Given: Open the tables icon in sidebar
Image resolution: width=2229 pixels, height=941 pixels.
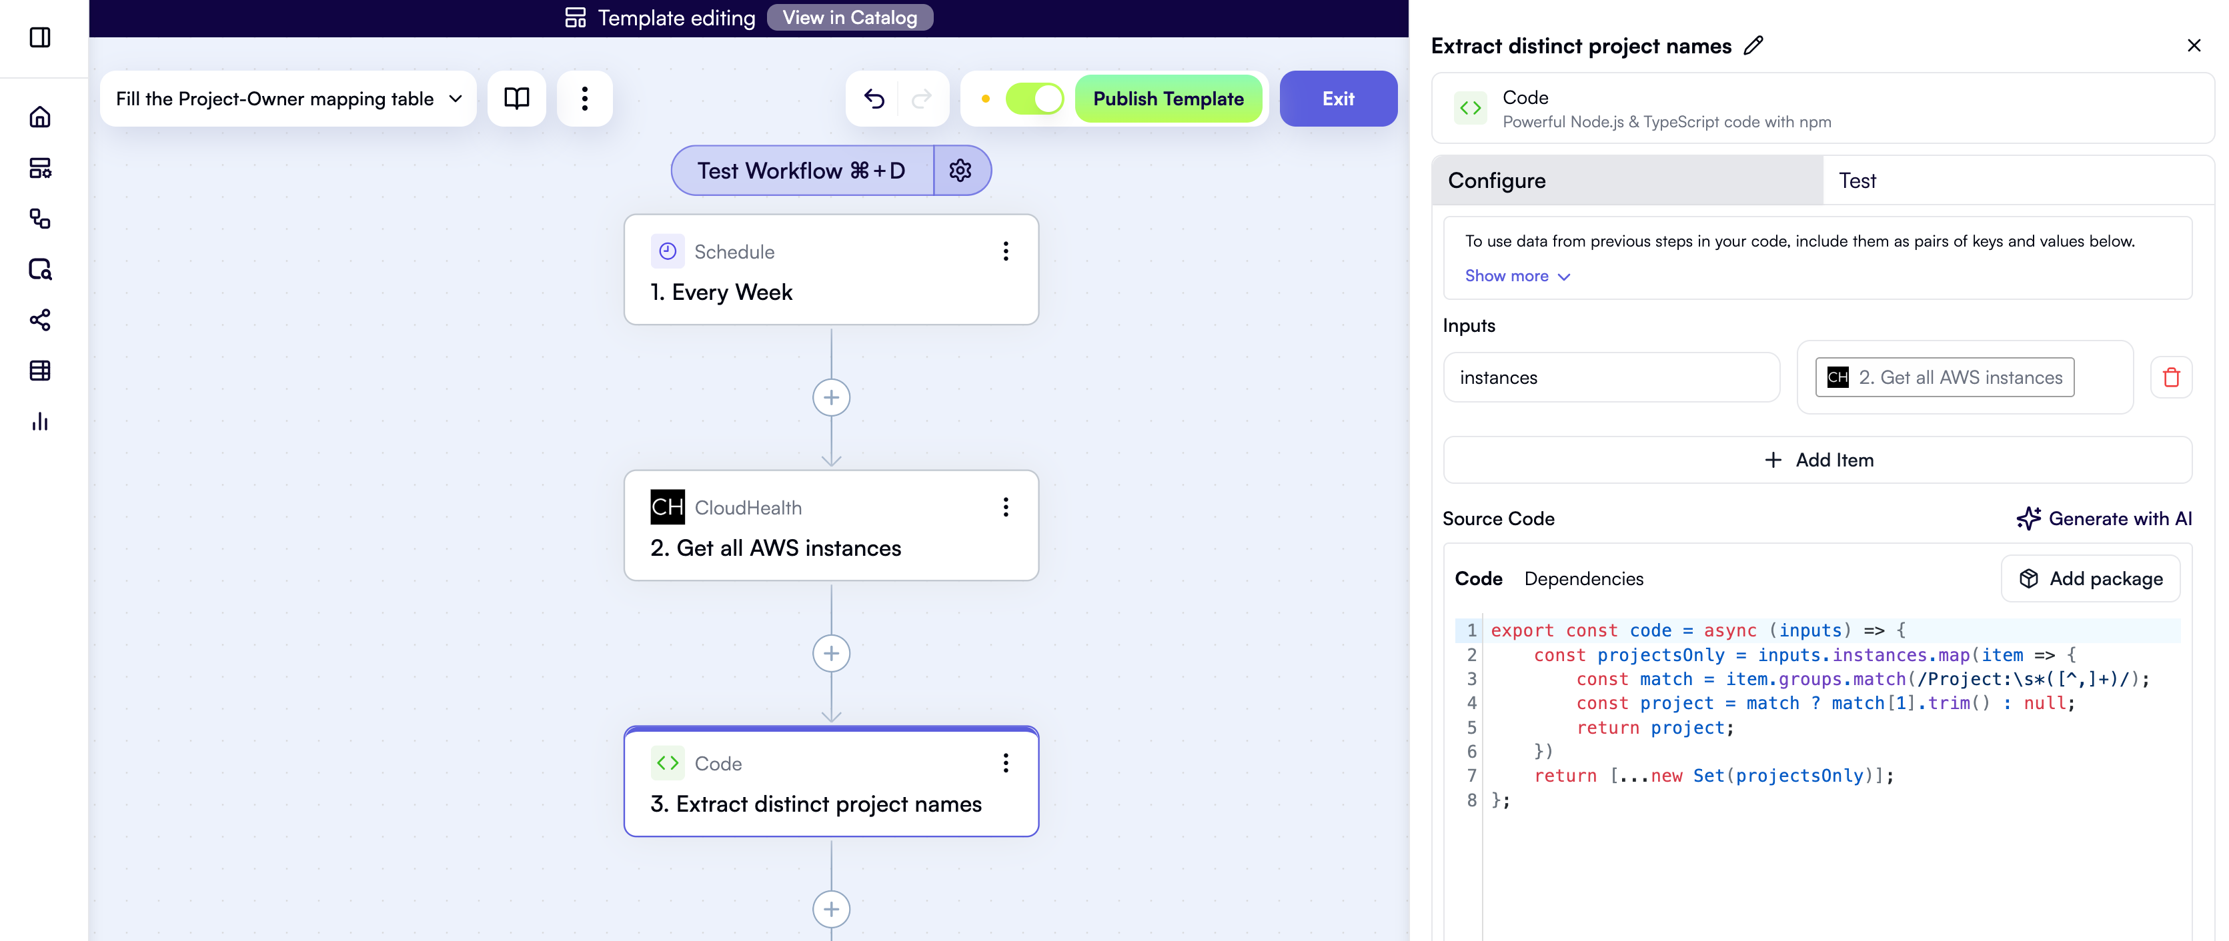Looking at the screenshot, I should [x=40, y=371].
